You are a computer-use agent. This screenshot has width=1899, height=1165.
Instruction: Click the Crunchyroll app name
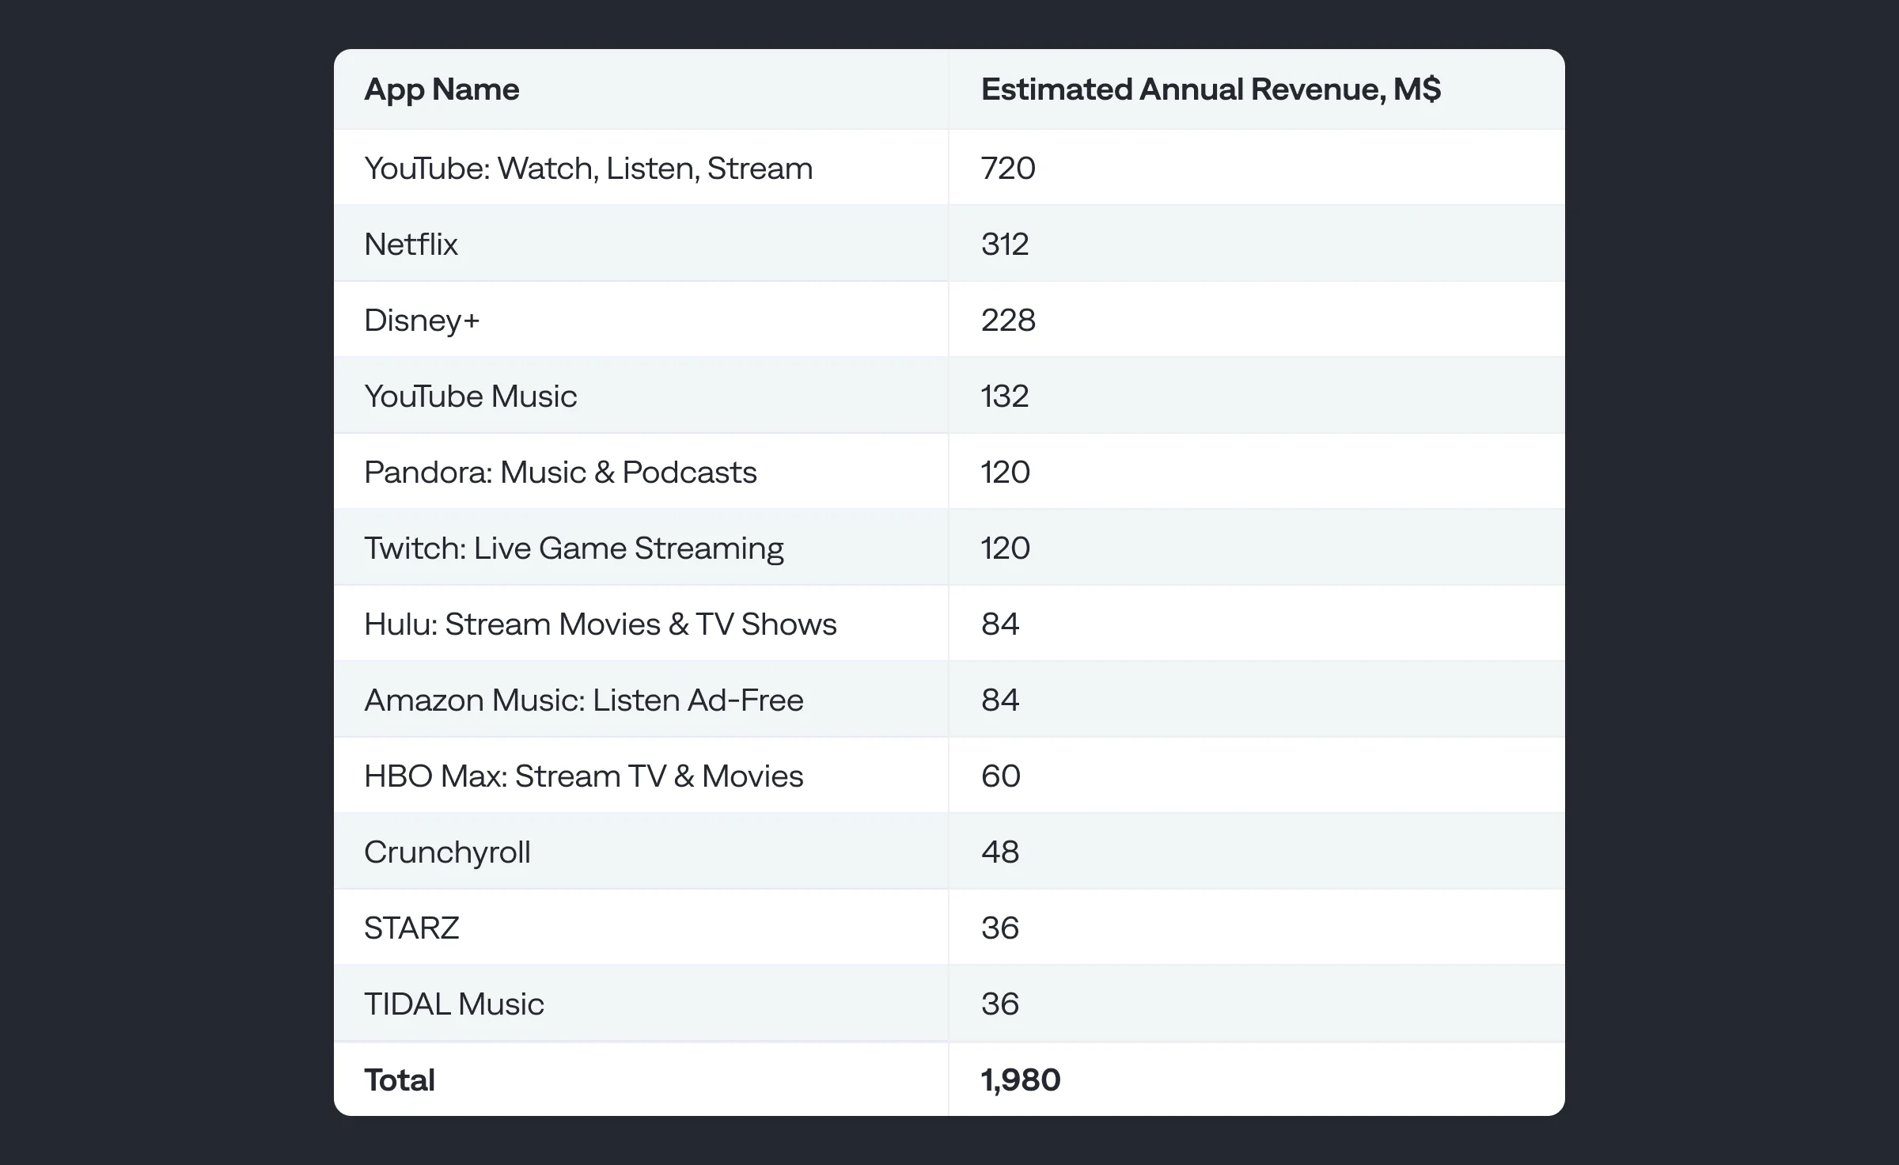[448, 851]
